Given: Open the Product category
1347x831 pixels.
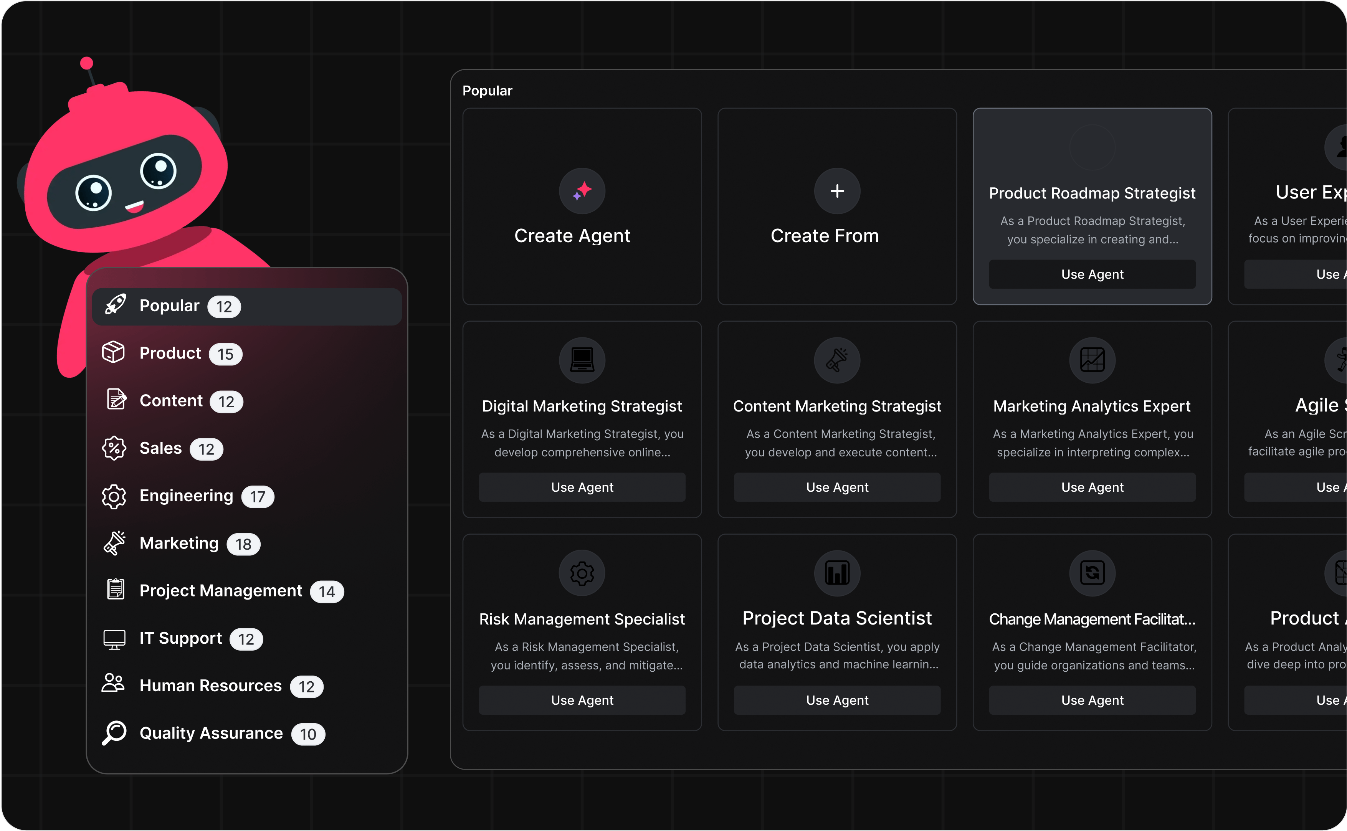Looking at the screenshot, I should pos(170,354).
